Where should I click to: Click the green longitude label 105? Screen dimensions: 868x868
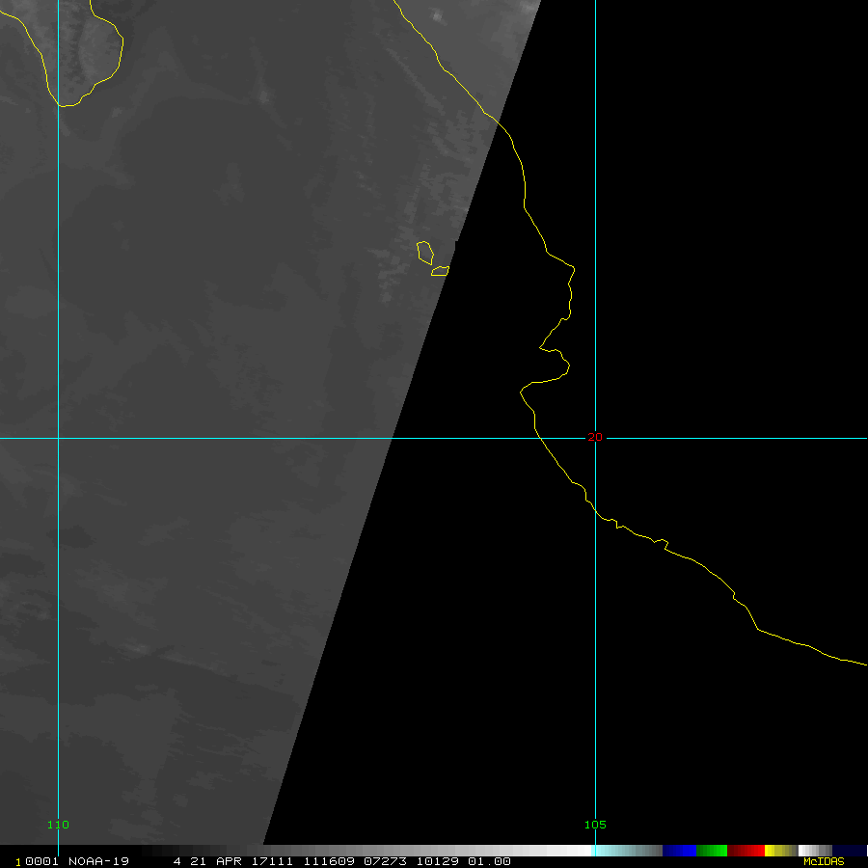pos(595,825)
